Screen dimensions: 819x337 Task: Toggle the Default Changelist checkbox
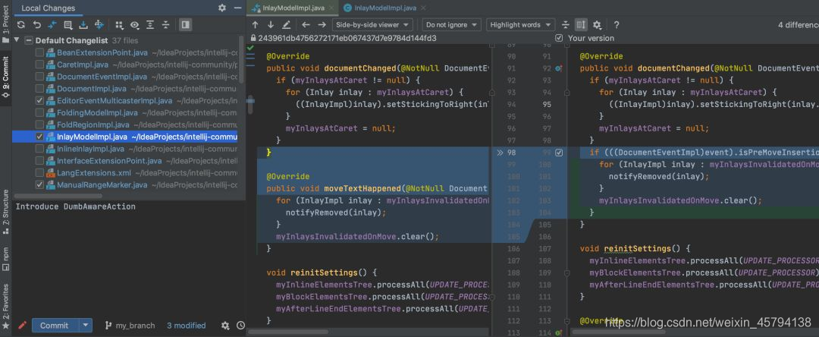[29, 40]
